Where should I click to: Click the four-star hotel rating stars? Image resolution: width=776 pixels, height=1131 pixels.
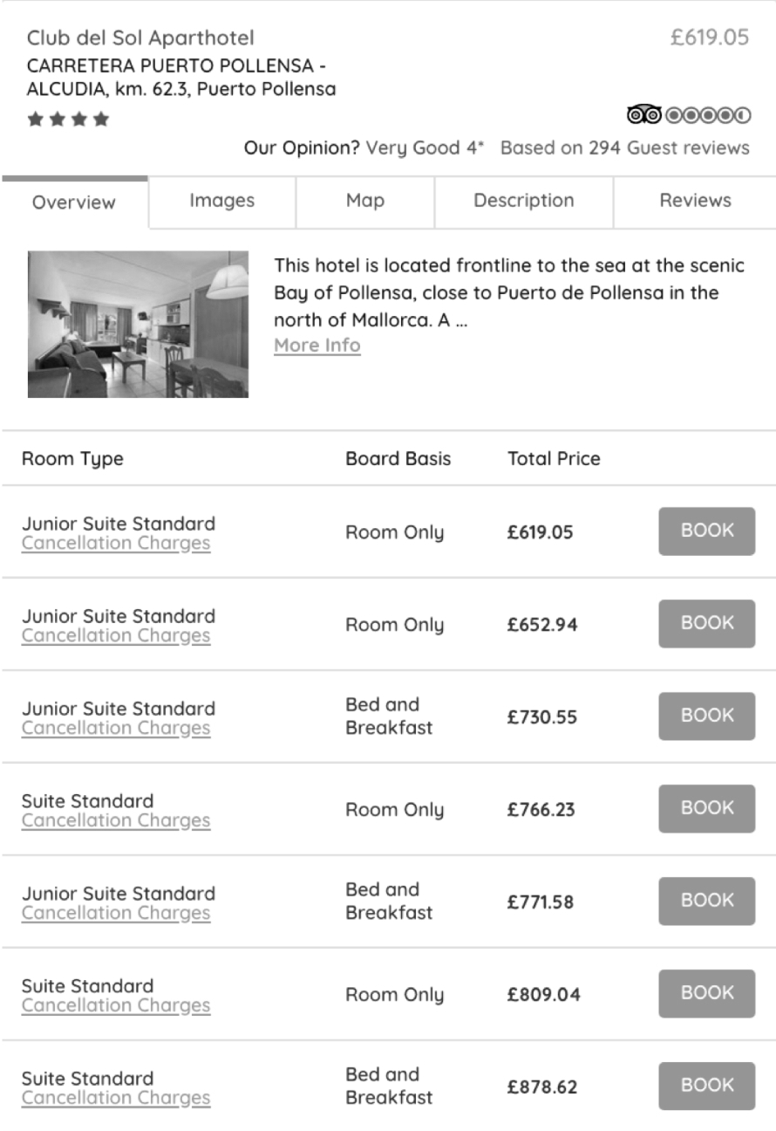(69, 120)
